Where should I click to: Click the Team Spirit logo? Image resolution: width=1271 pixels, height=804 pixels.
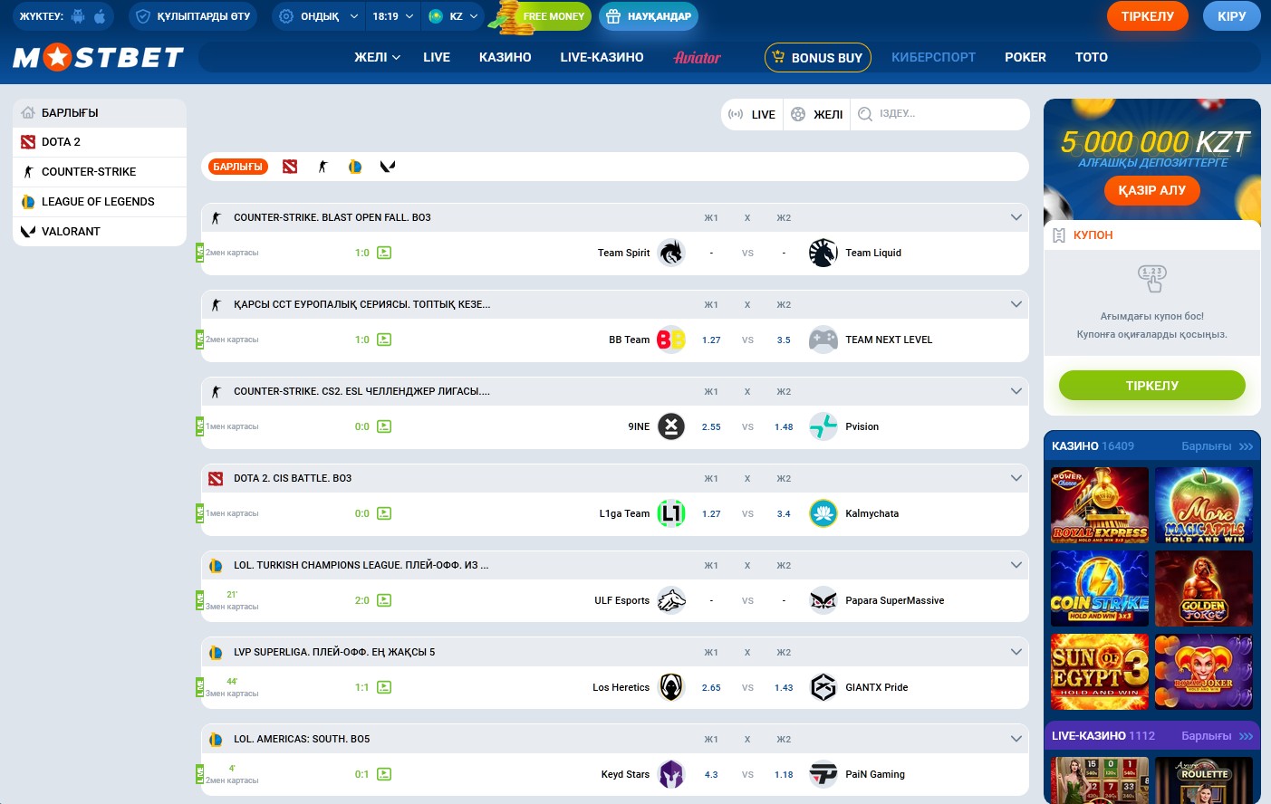coord(671,253)
